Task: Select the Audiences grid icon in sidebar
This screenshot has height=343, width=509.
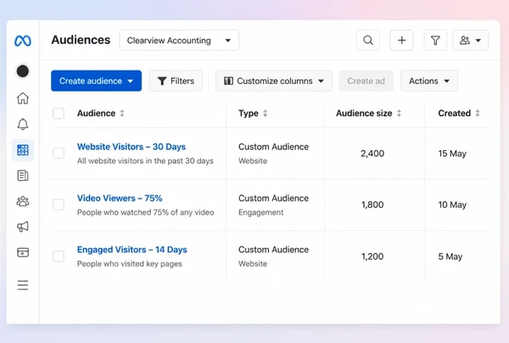Action: pos(23,150)
